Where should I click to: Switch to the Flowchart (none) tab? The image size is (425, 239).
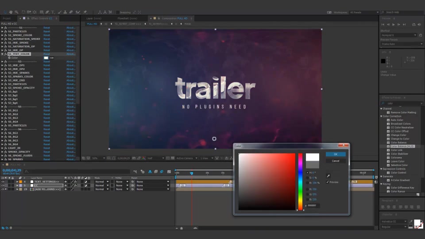(127, 19)
